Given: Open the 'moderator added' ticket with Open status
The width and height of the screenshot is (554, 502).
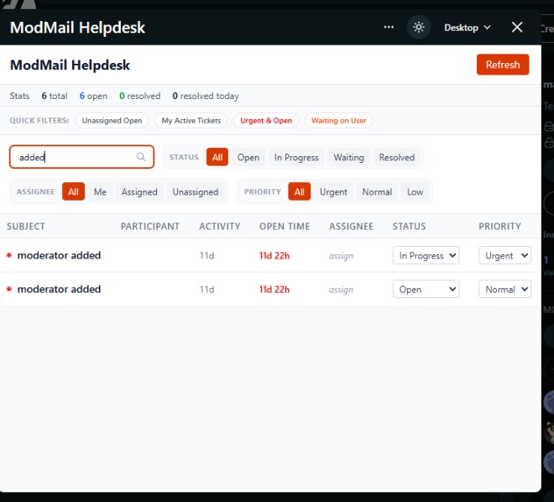Looking at the screenshot, I should click(59, 289).
